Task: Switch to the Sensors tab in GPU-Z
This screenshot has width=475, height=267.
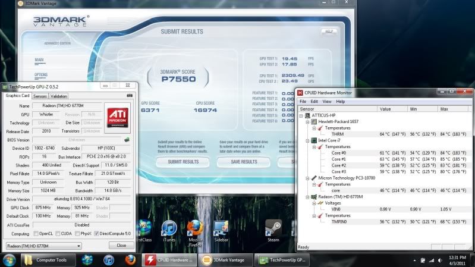Action: (x=40, y=96)
